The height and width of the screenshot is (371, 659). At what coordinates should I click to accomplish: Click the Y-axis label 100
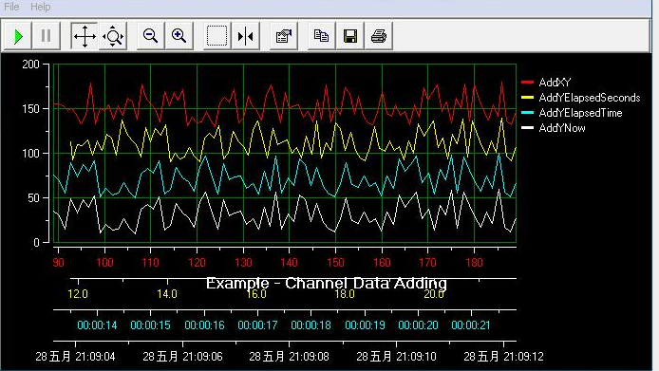coord(30,154)
